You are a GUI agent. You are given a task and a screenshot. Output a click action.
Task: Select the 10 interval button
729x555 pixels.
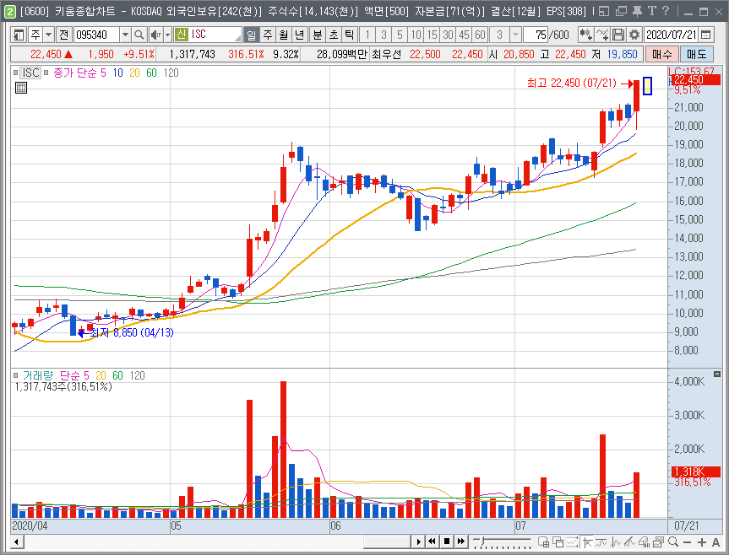point(416,35)
